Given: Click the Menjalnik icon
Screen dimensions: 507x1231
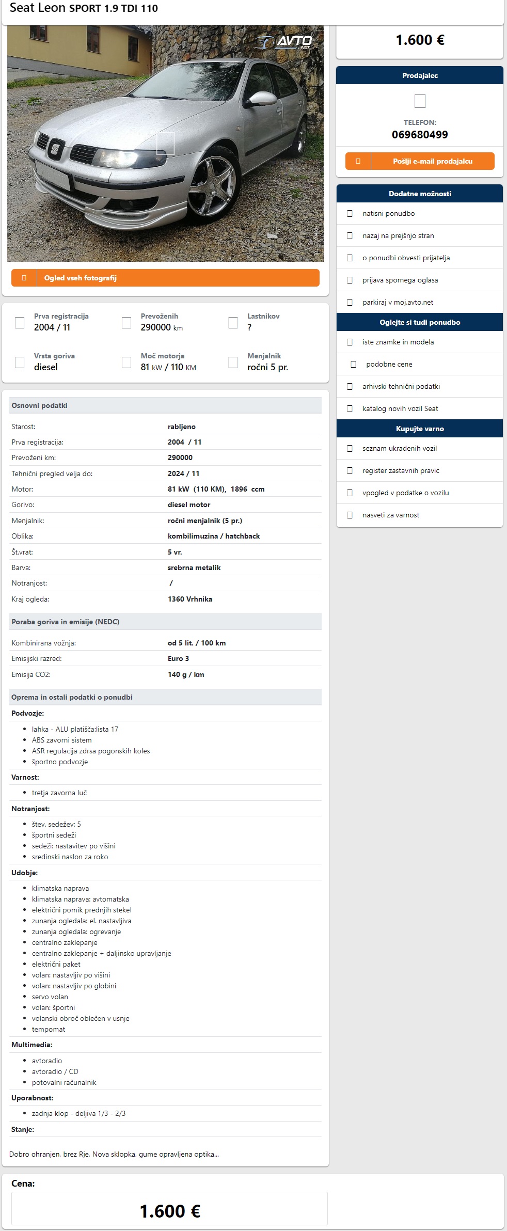Looking at the screenshot, I should [x=233, y=362].
